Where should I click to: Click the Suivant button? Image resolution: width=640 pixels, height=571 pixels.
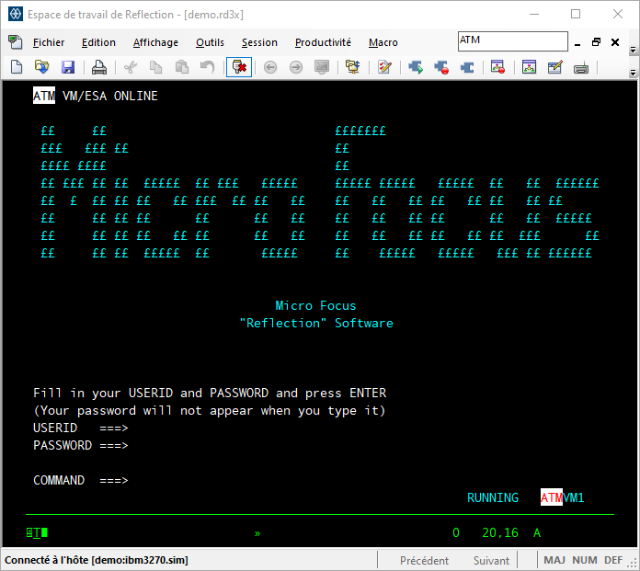pyautogui.click(x=491, y=560)
